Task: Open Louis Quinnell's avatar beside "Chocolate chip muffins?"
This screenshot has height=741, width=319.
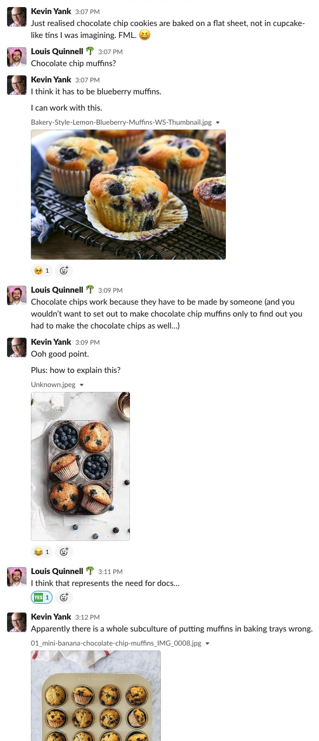Action: [17, 57]
